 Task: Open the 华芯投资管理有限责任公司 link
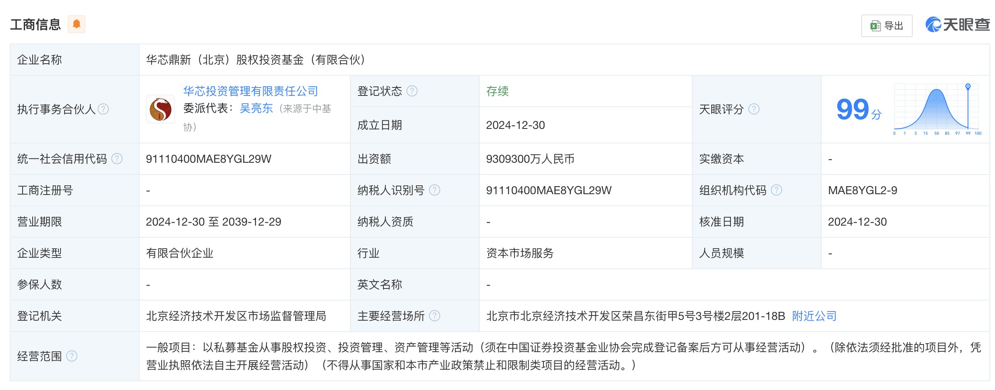251,91
